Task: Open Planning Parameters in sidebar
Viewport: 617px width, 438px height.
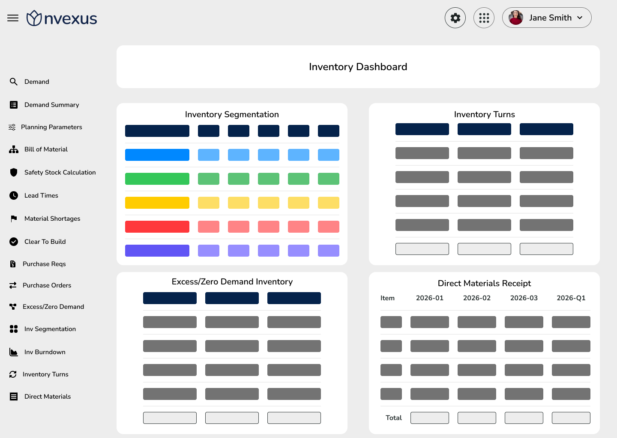Action: pos(51,127)
